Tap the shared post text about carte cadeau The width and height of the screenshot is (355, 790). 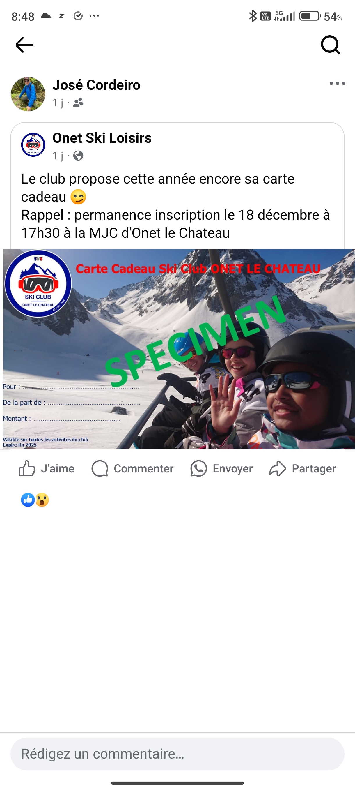175,206
